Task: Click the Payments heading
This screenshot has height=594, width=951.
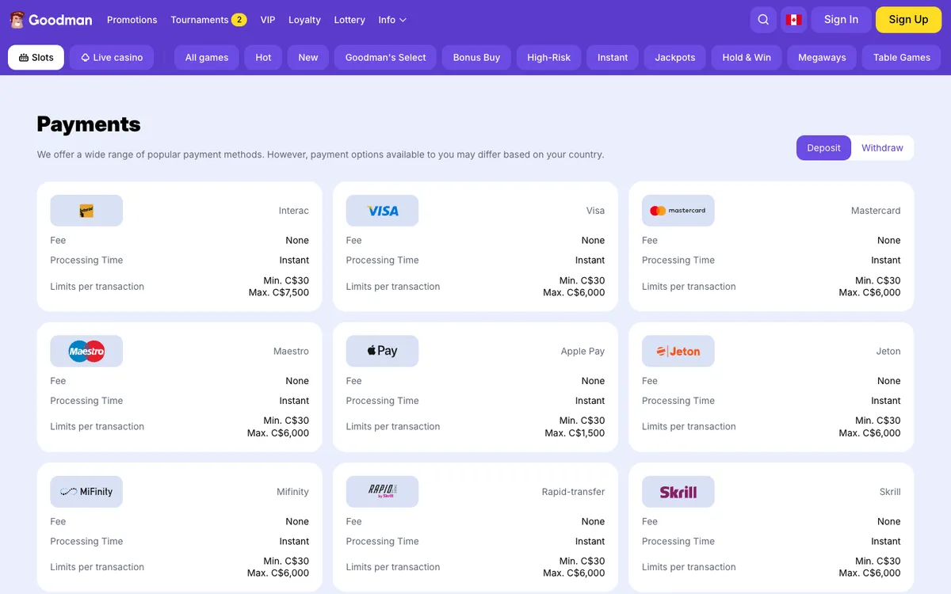Action: point(89,124)
